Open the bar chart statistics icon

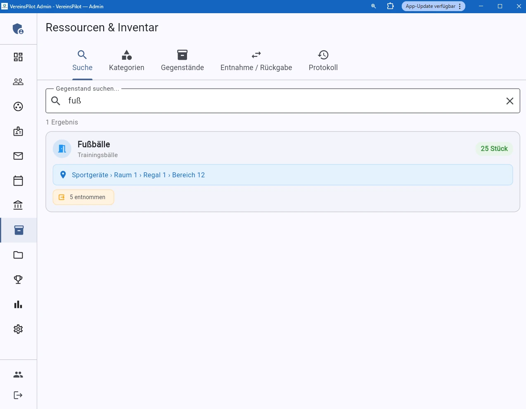18,305
